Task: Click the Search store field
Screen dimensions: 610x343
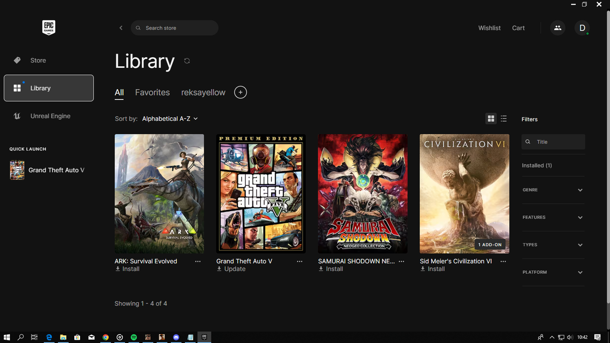Action: pyautogui.click(x=174, y=28)
